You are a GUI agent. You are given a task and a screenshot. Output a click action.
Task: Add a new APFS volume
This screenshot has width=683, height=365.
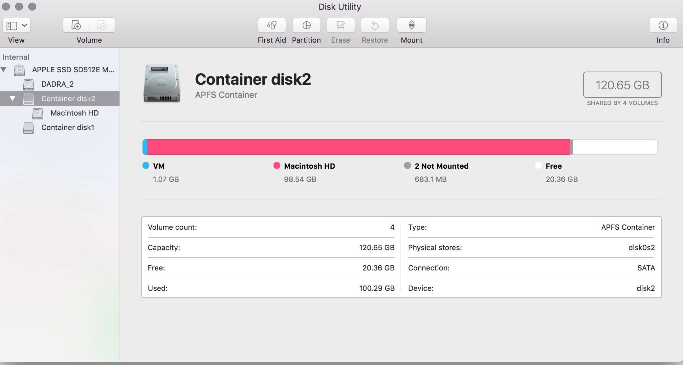click(x=76, y=25)
